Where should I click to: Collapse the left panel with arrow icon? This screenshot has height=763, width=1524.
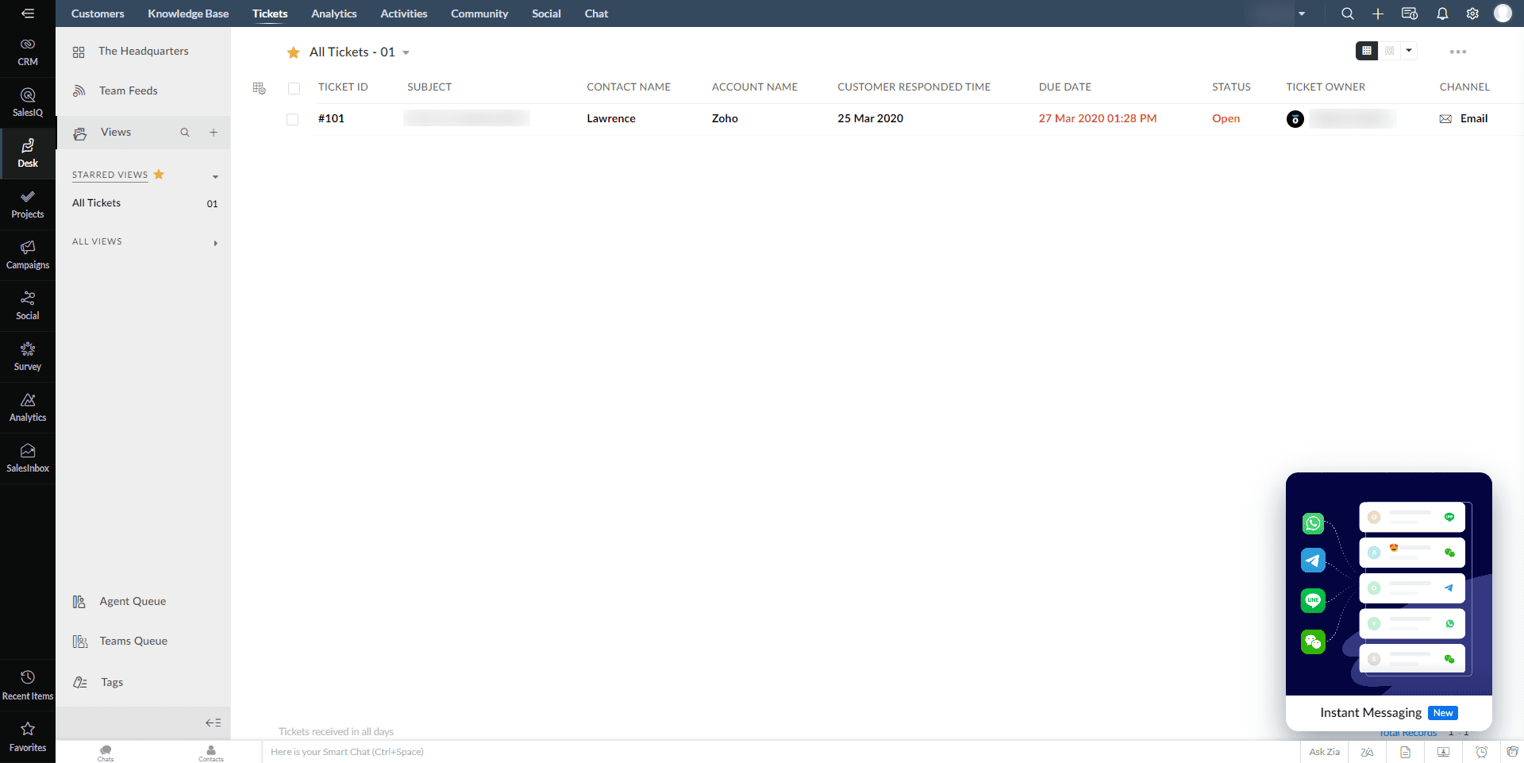coord(213,723)
